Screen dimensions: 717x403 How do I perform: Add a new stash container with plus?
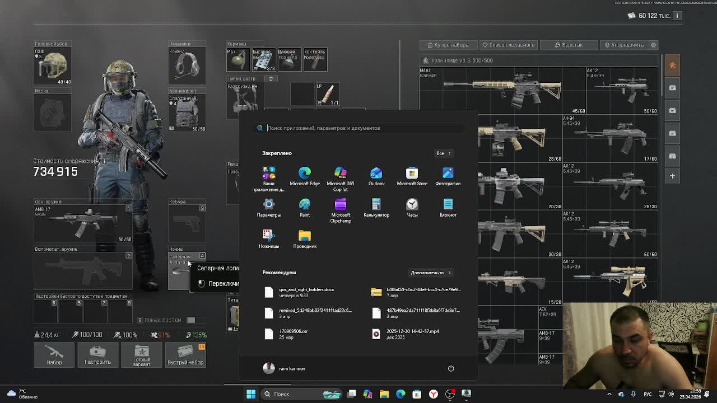point(673,176)
